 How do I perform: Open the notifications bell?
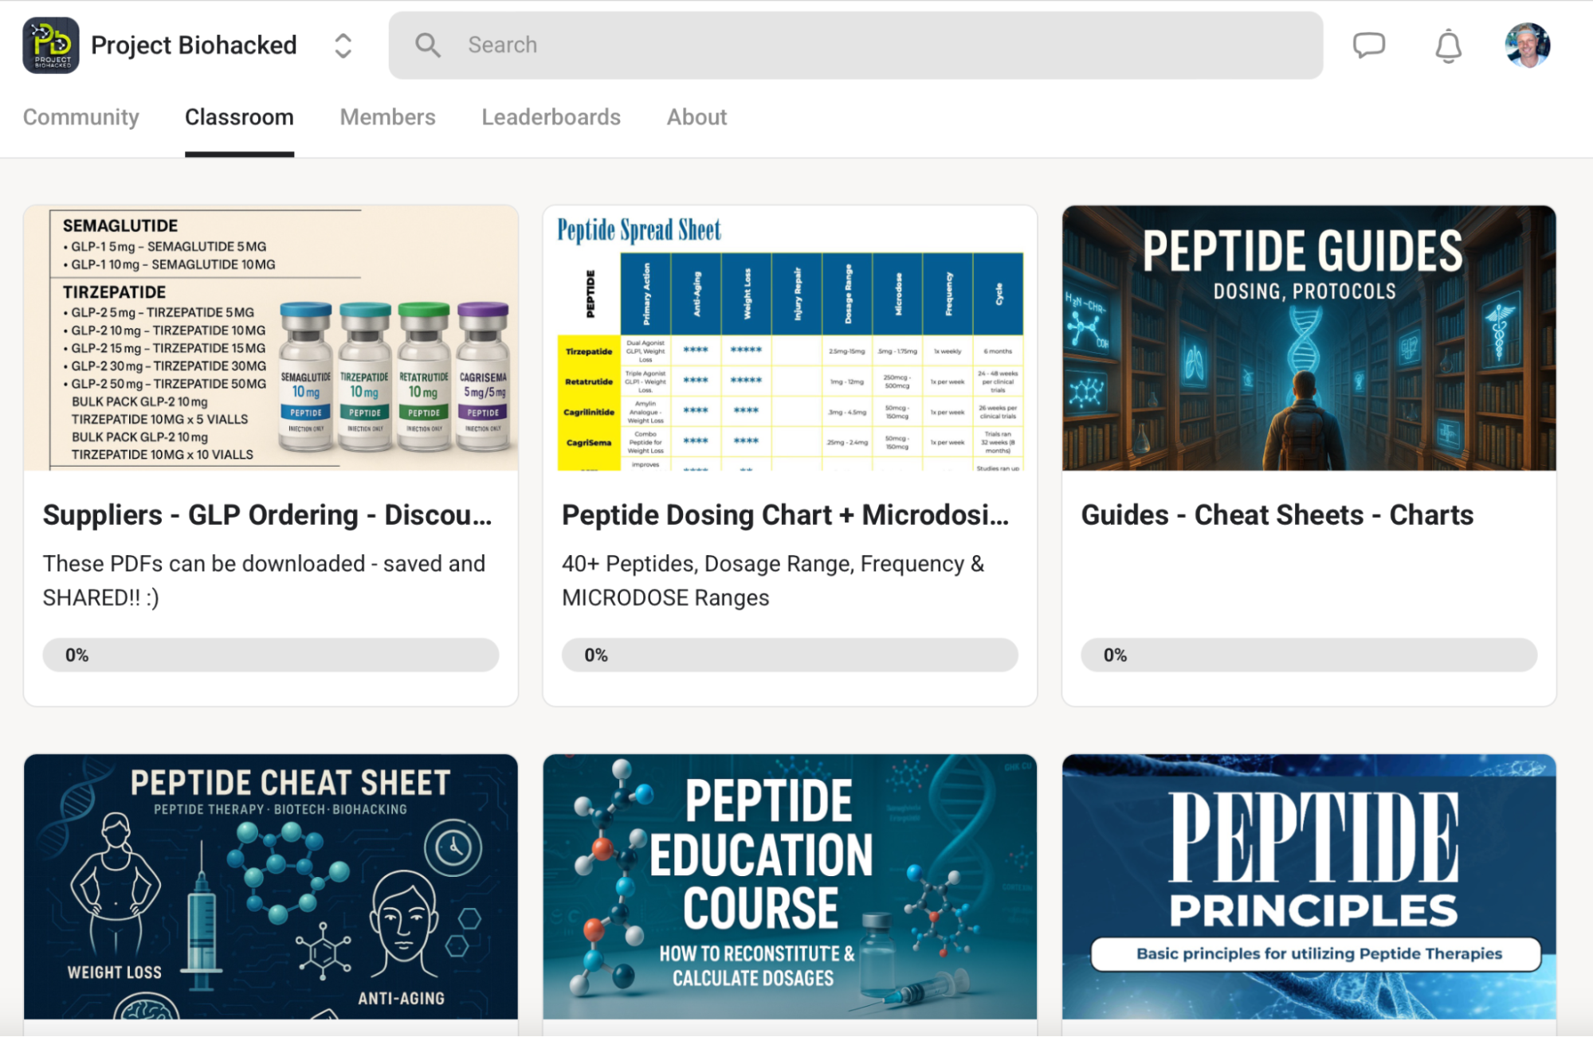(x=1448, y=45)
